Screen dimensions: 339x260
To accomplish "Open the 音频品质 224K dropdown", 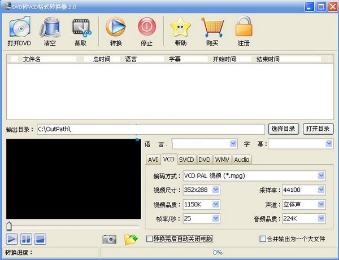I will (x=321, y=219).
